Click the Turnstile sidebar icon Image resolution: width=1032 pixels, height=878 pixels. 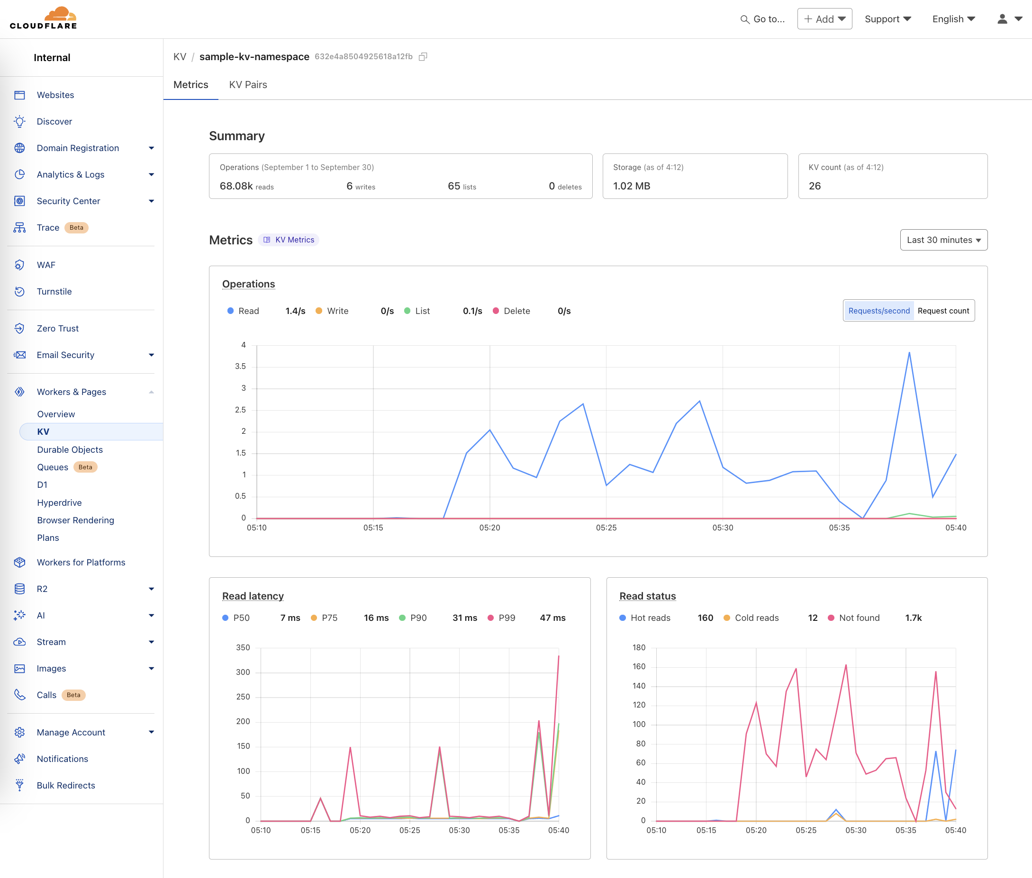coord(19,292)
